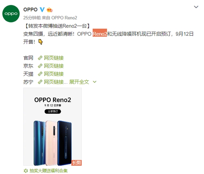Click the 25分钟前 post timestamp
Screen dimensions: 204x174
[32, 18]
